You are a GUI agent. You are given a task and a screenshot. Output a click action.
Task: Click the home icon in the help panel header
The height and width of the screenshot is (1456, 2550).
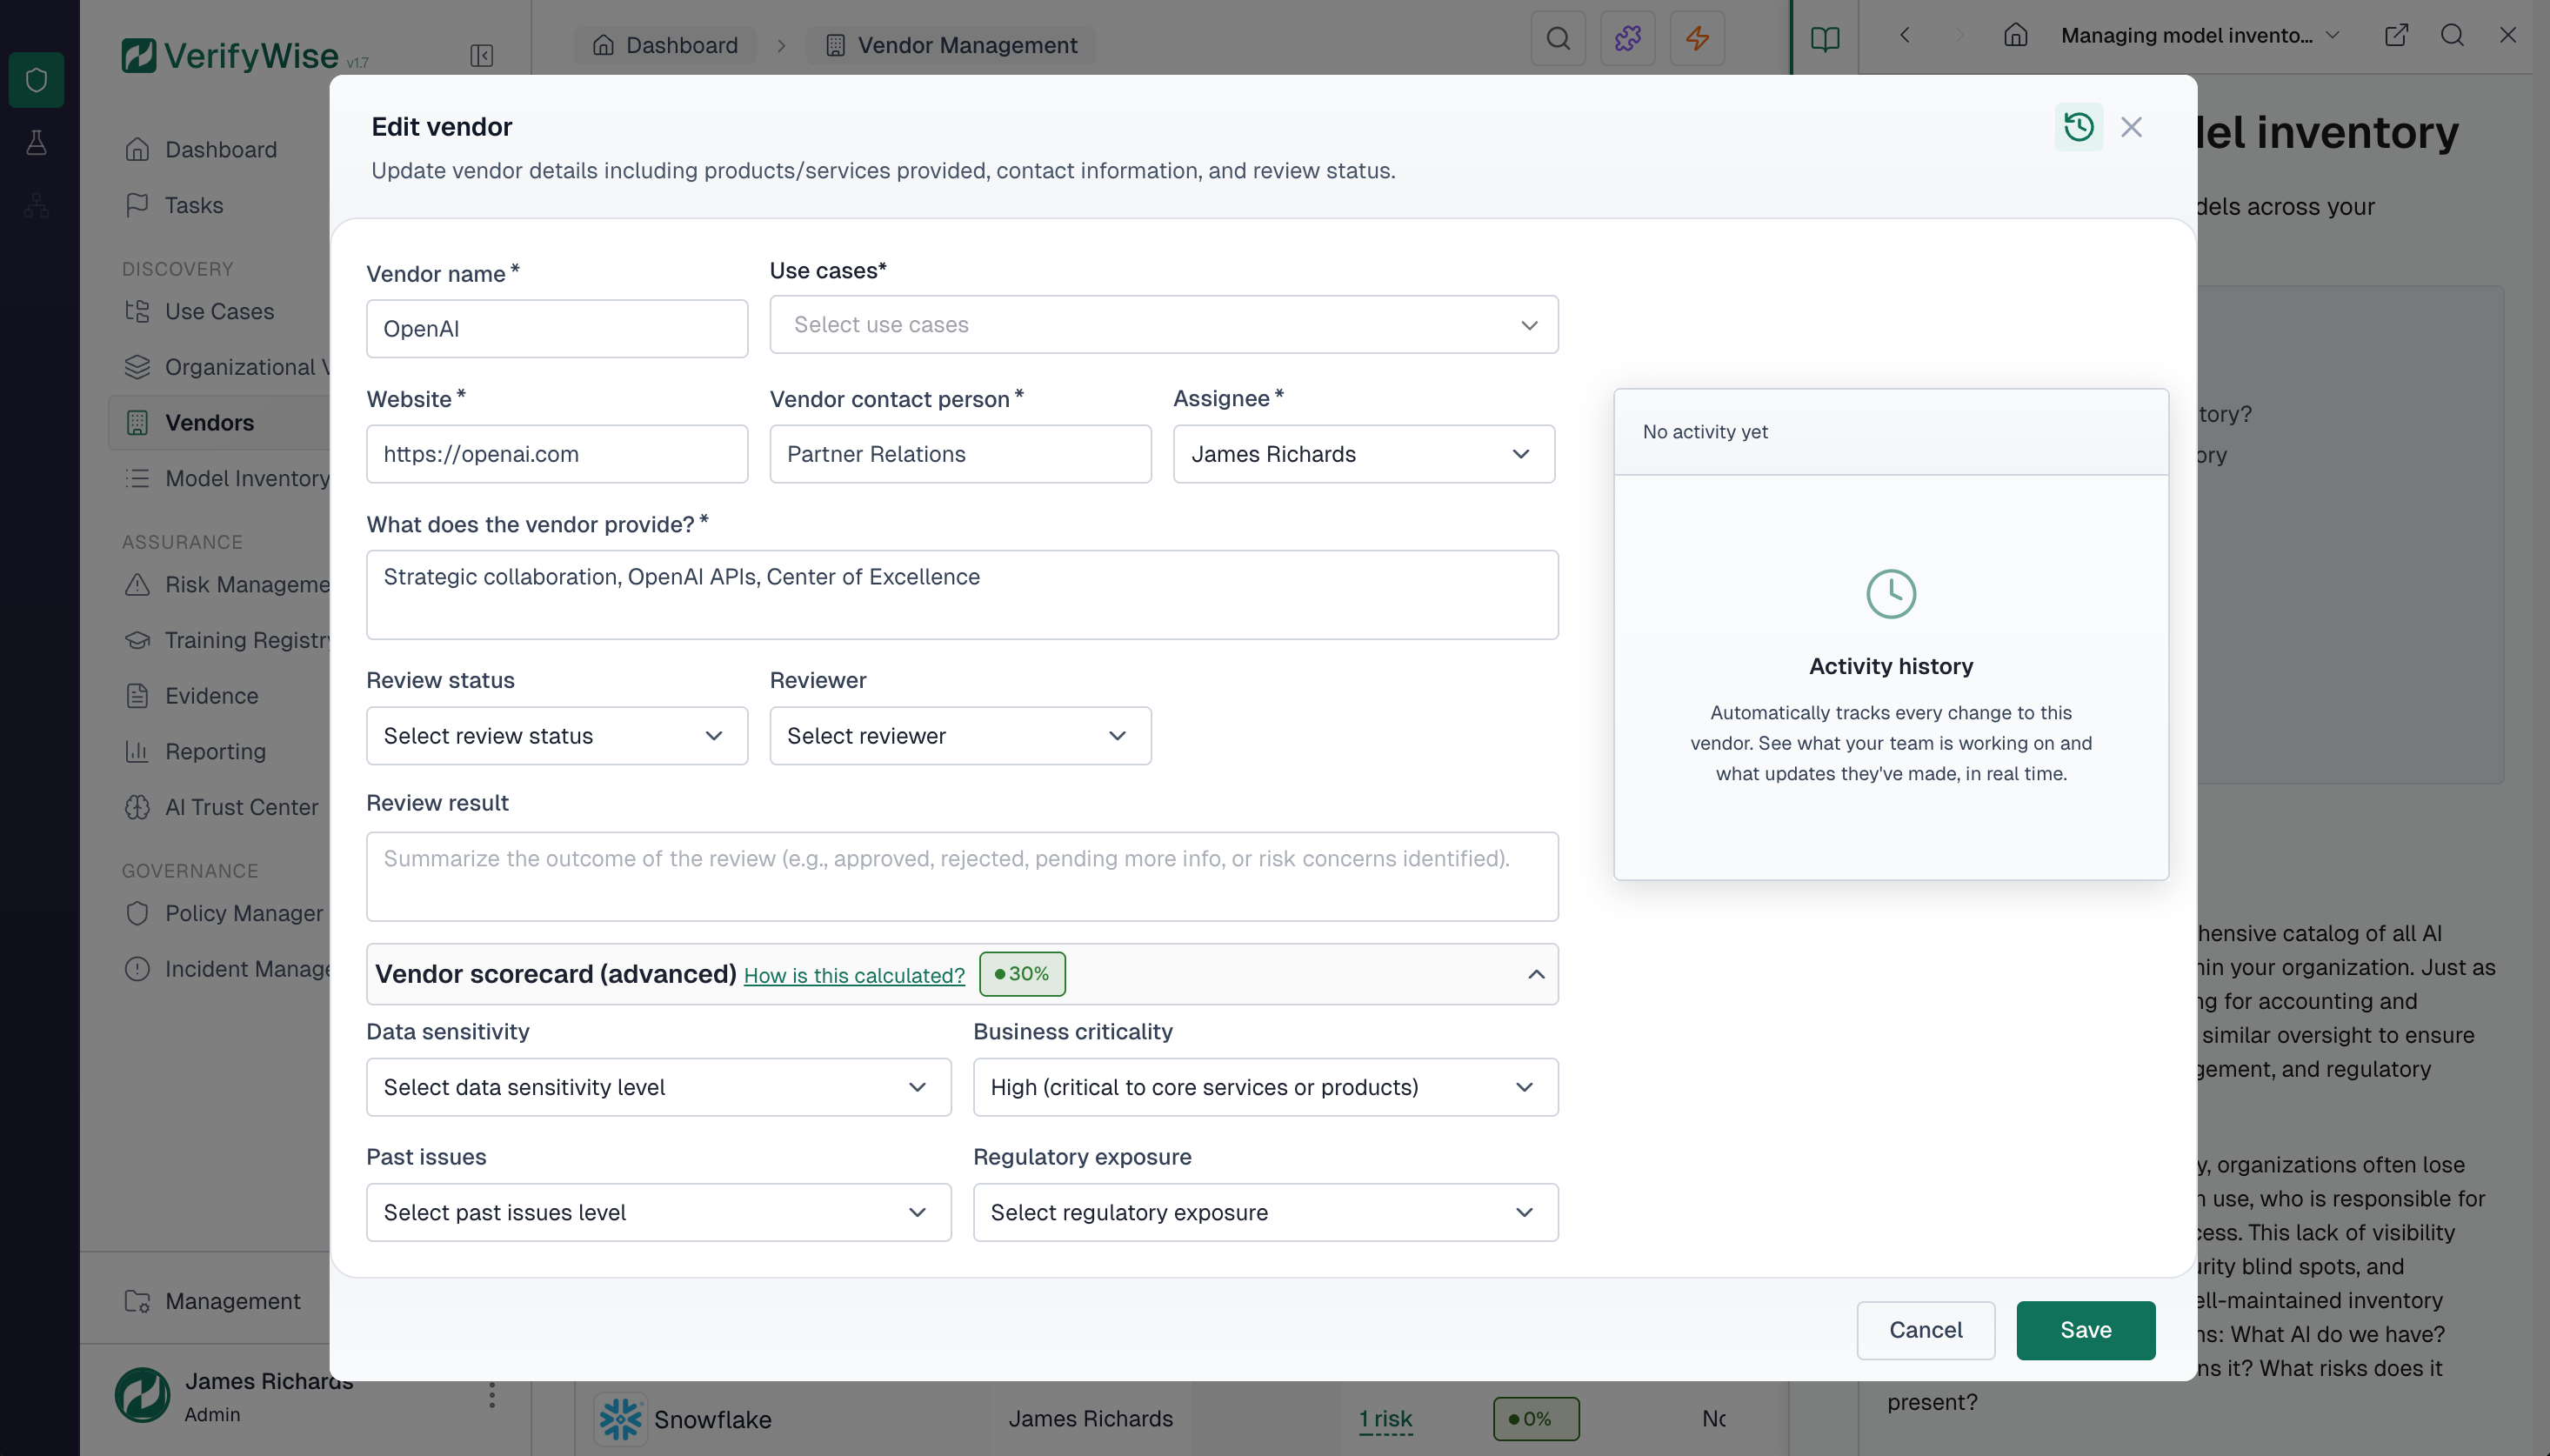(x=2015, y=35)
